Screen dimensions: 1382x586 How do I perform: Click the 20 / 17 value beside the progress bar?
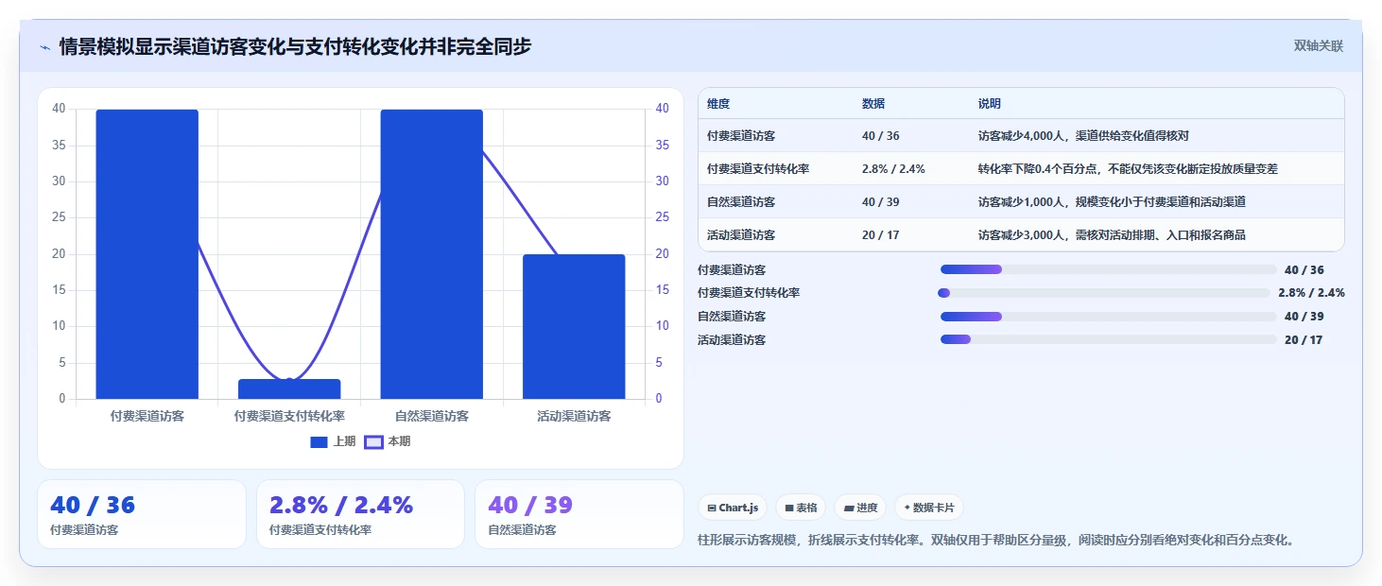1304,339
